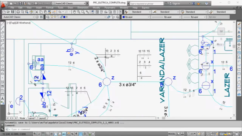Click Undo arrow in the Standard toolbar

pyautogui.click(x=60, y=12)
